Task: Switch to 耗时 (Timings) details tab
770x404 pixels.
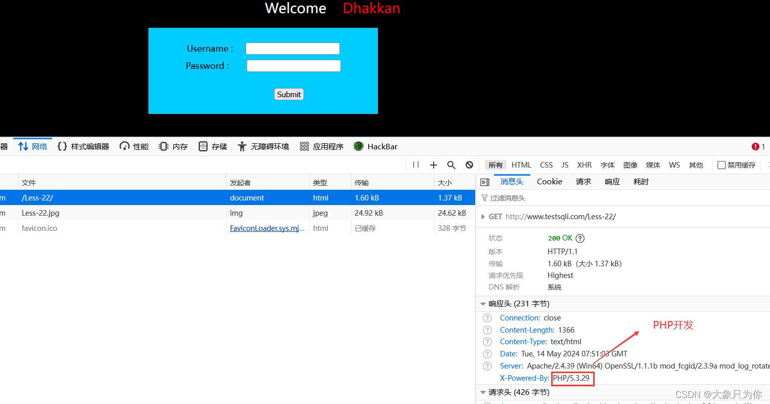Action: (x=641, y=182)
